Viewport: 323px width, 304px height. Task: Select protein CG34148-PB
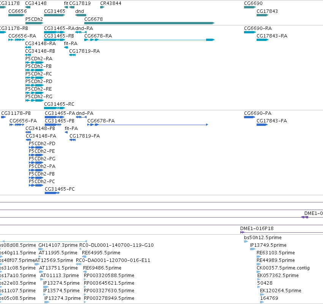[40, 128]
